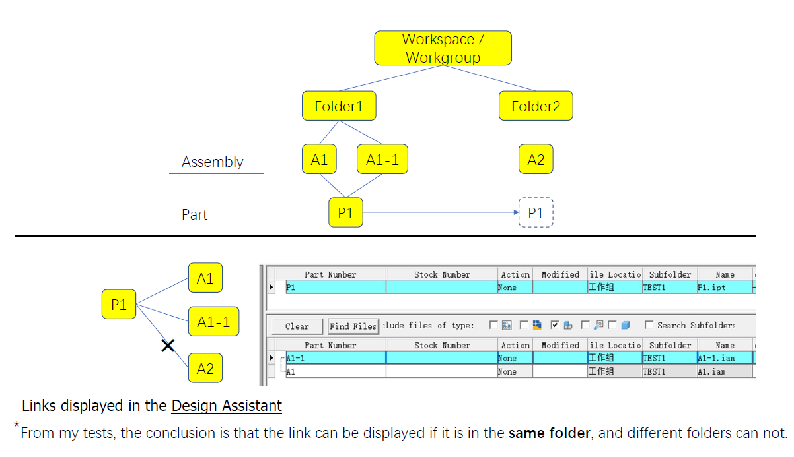Click Modified header in lower table
Screen dimensions: 794x457
(x=560, y=345)
